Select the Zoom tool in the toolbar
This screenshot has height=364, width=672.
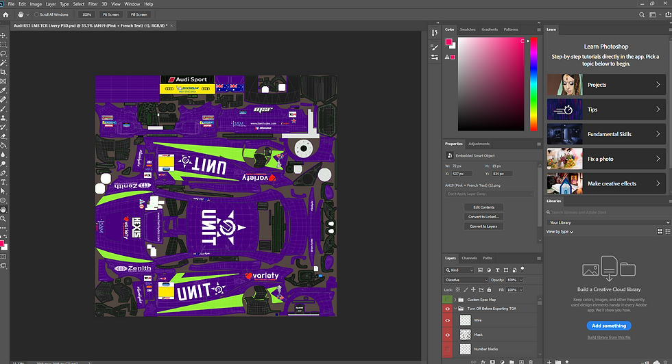(x=3, y=218)
